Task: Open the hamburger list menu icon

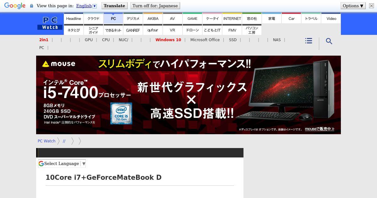Action: click(309, 41)
